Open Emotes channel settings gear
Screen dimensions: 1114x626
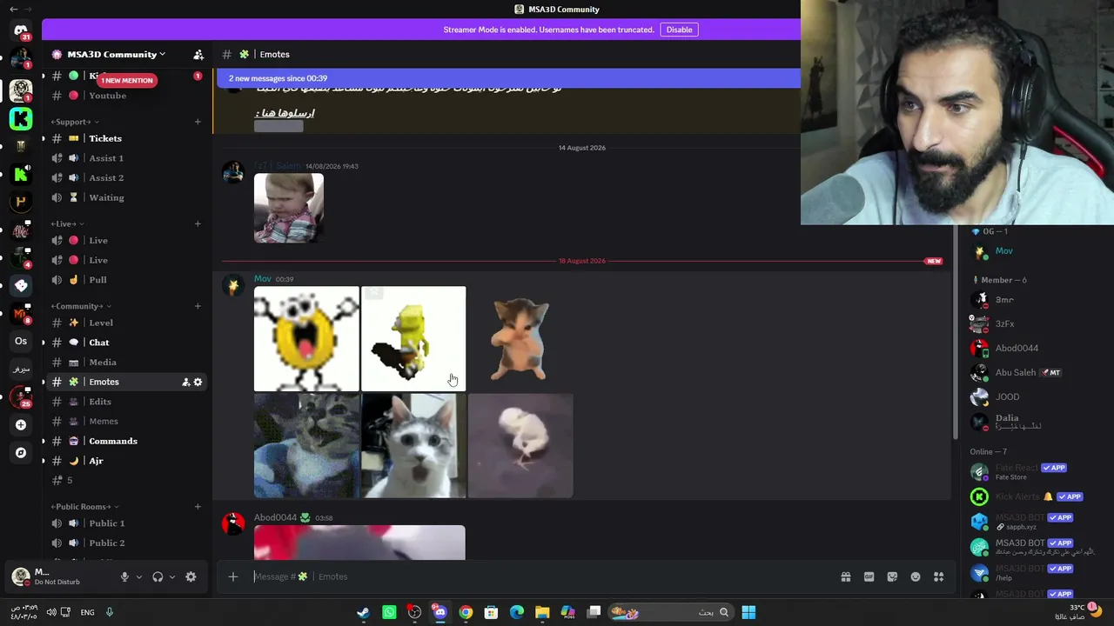(198, 382)
